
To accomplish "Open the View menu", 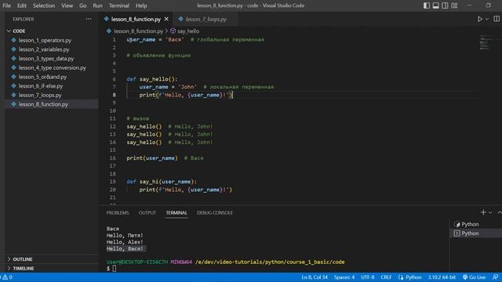I will 67,5.
